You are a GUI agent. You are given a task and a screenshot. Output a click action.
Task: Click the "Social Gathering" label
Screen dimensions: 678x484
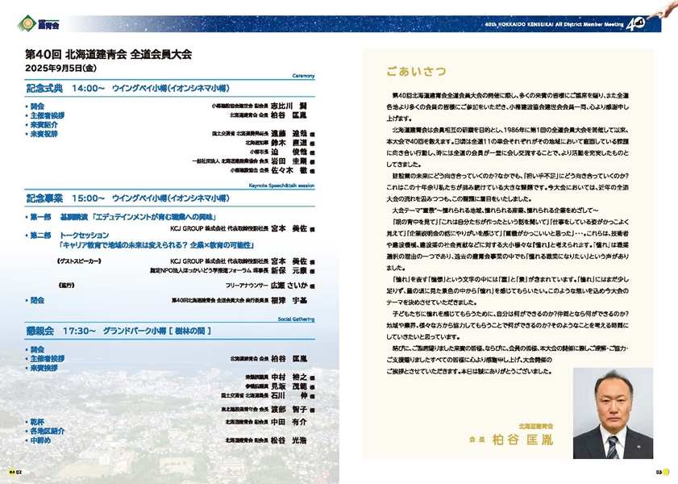click(296, 319)
